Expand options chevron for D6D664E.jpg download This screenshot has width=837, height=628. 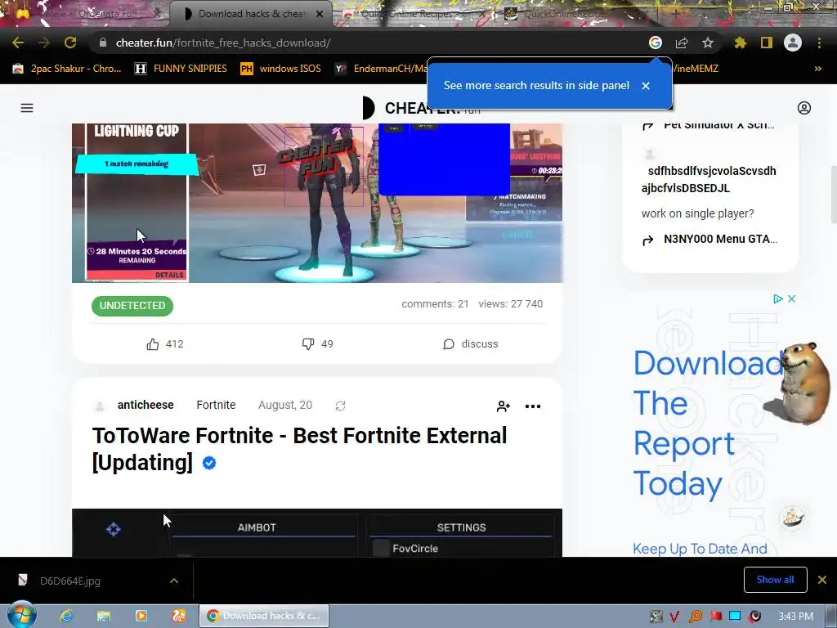tap(174, 581)
